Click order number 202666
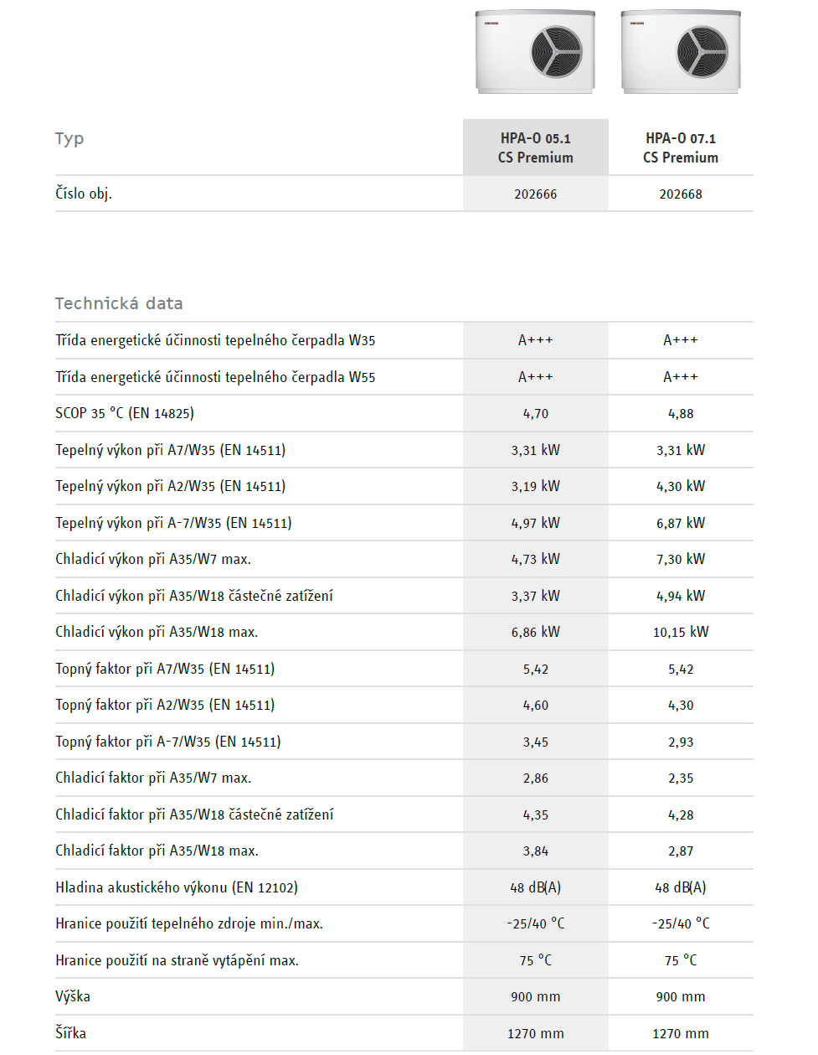The width and height of the screenshot is (818, 1055). pos(536,194)
